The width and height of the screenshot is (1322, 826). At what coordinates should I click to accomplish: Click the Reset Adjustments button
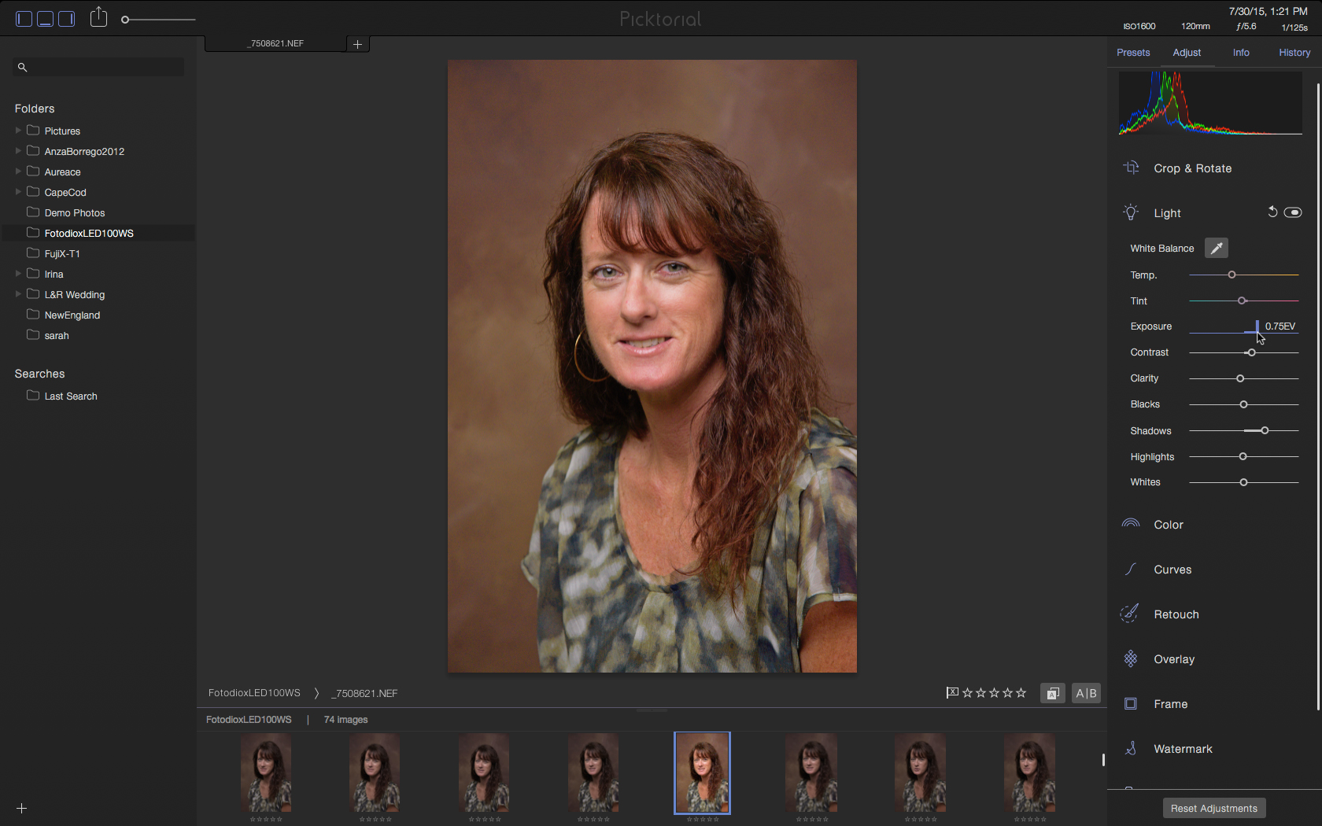[x=1213, y=809]
